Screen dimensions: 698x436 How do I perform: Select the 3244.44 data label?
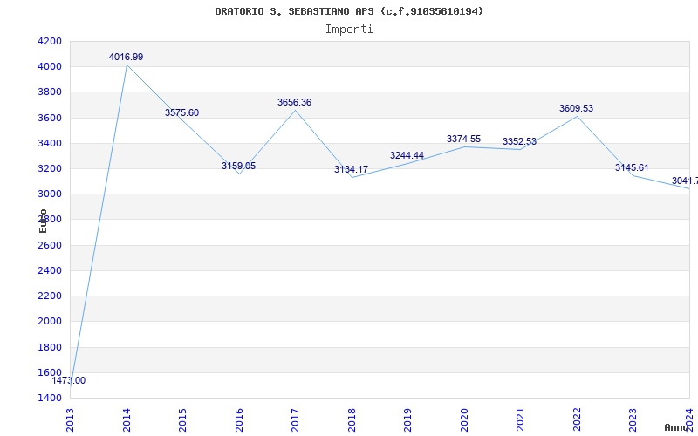coord(407,156)
